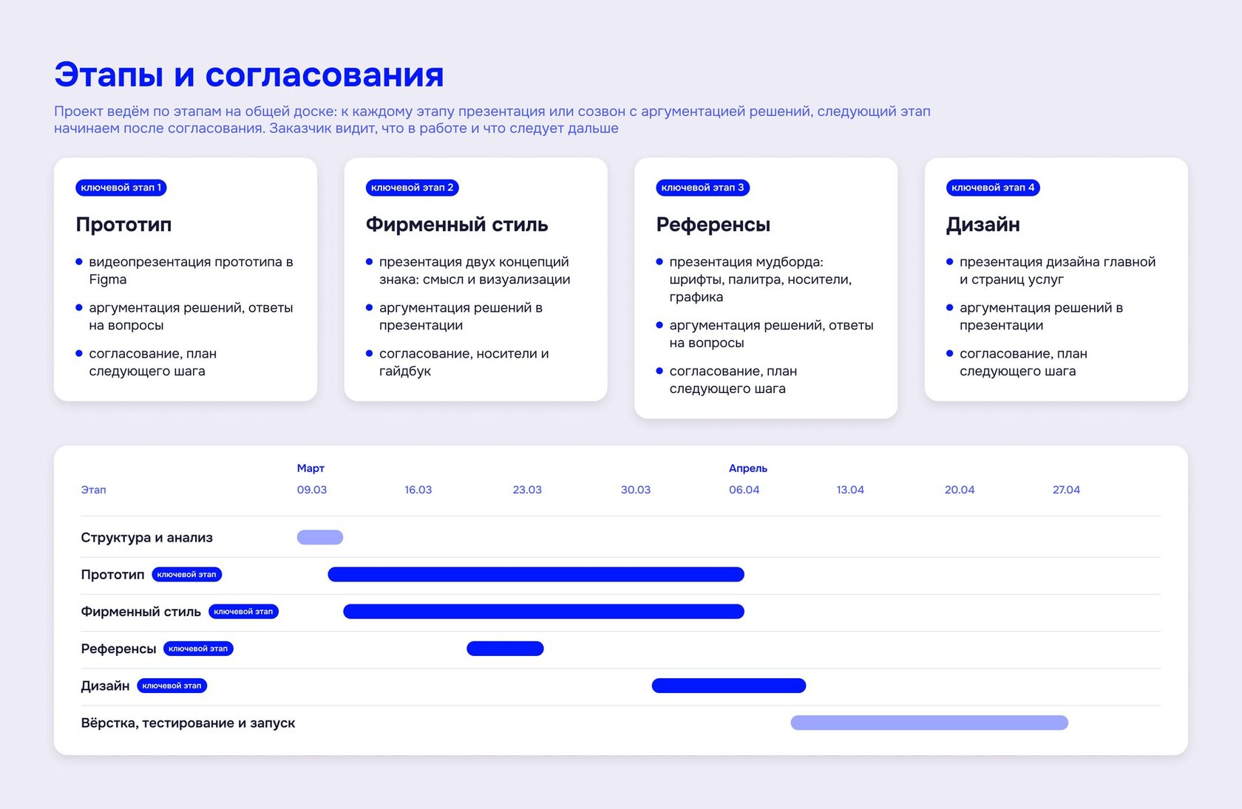Select the 'Фирменный стиль' card heading
Screen dimensions: 1242x809
[457, 225]
